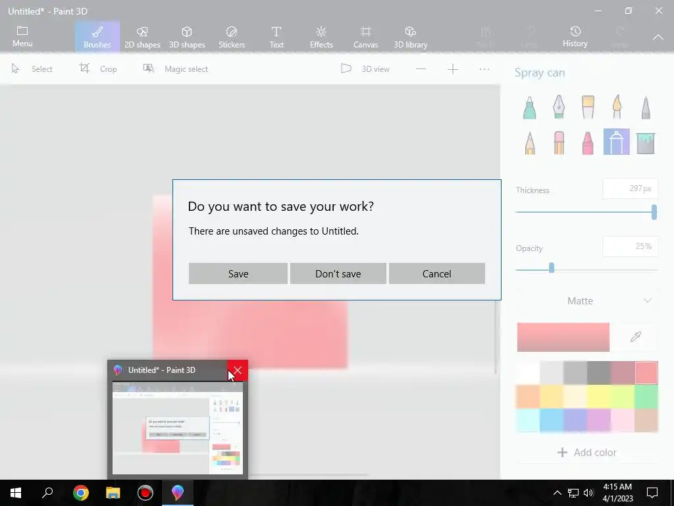Open the Windows Start menu

coord(16,493)
